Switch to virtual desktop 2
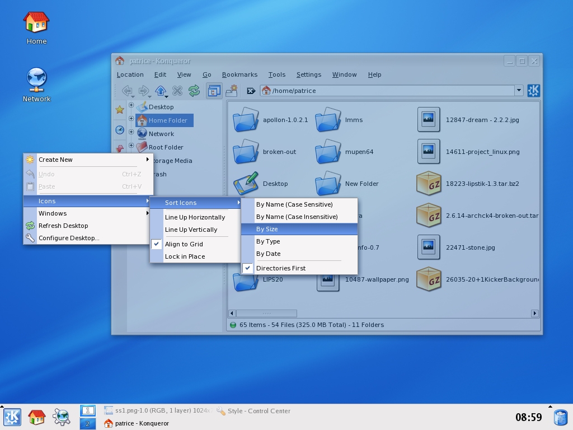Image resolution: width=573 pixels, height=430 pixels. [x=88, y=424]
